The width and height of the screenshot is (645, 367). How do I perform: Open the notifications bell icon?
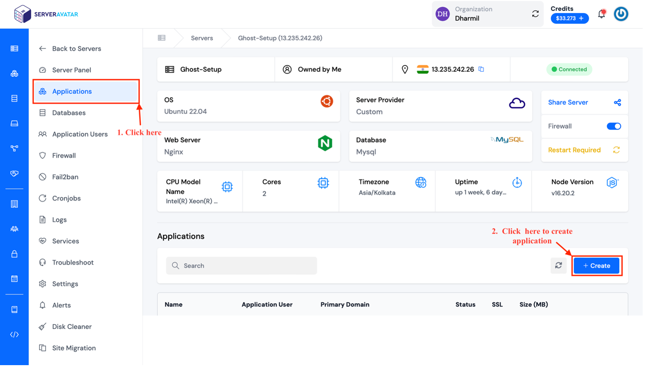tap(603, 14)
